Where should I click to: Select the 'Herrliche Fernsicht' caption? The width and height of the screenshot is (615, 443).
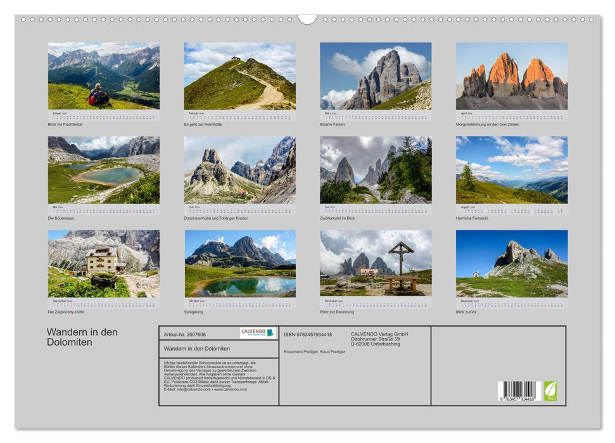point(472,219)
